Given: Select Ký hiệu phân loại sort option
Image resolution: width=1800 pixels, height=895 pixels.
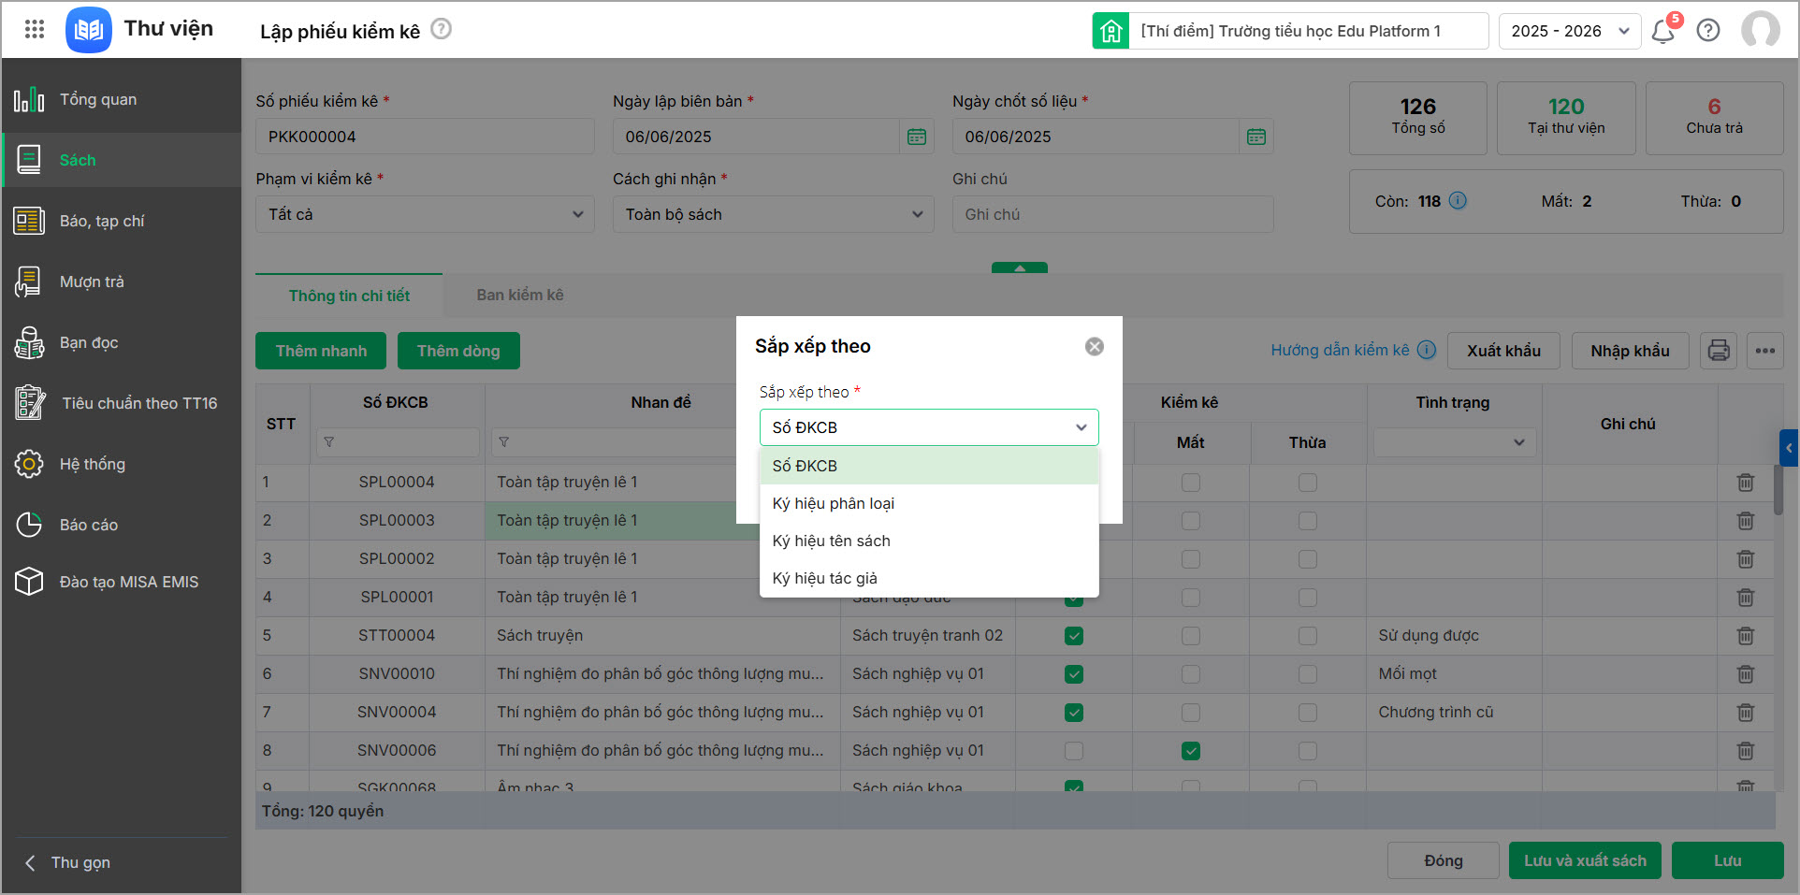Looking at the screenshot, I should pyautogui.click(x=833, y=503).
